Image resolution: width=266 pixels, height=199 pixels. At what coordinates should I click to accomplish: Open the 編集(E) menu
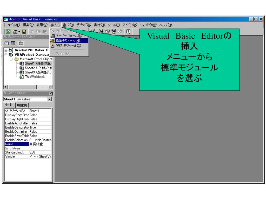point(28,25)
